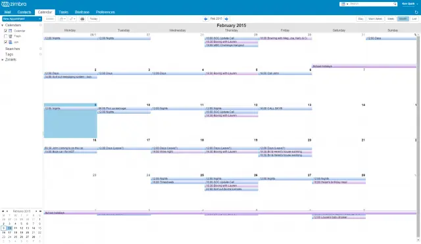Image resolution: width=421 pixels, height=244 pixels.
Task: Click the Calendar folder icon in sidebar
Action: tap(11, 31)
